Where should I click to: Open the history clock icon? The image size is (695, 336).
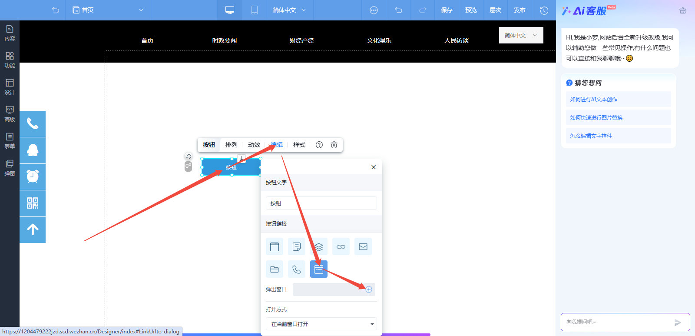tap(544, 10)
